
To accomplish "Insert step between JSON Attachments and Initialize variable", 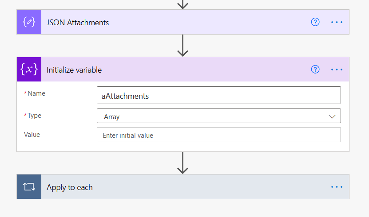I will pos(183,46).
